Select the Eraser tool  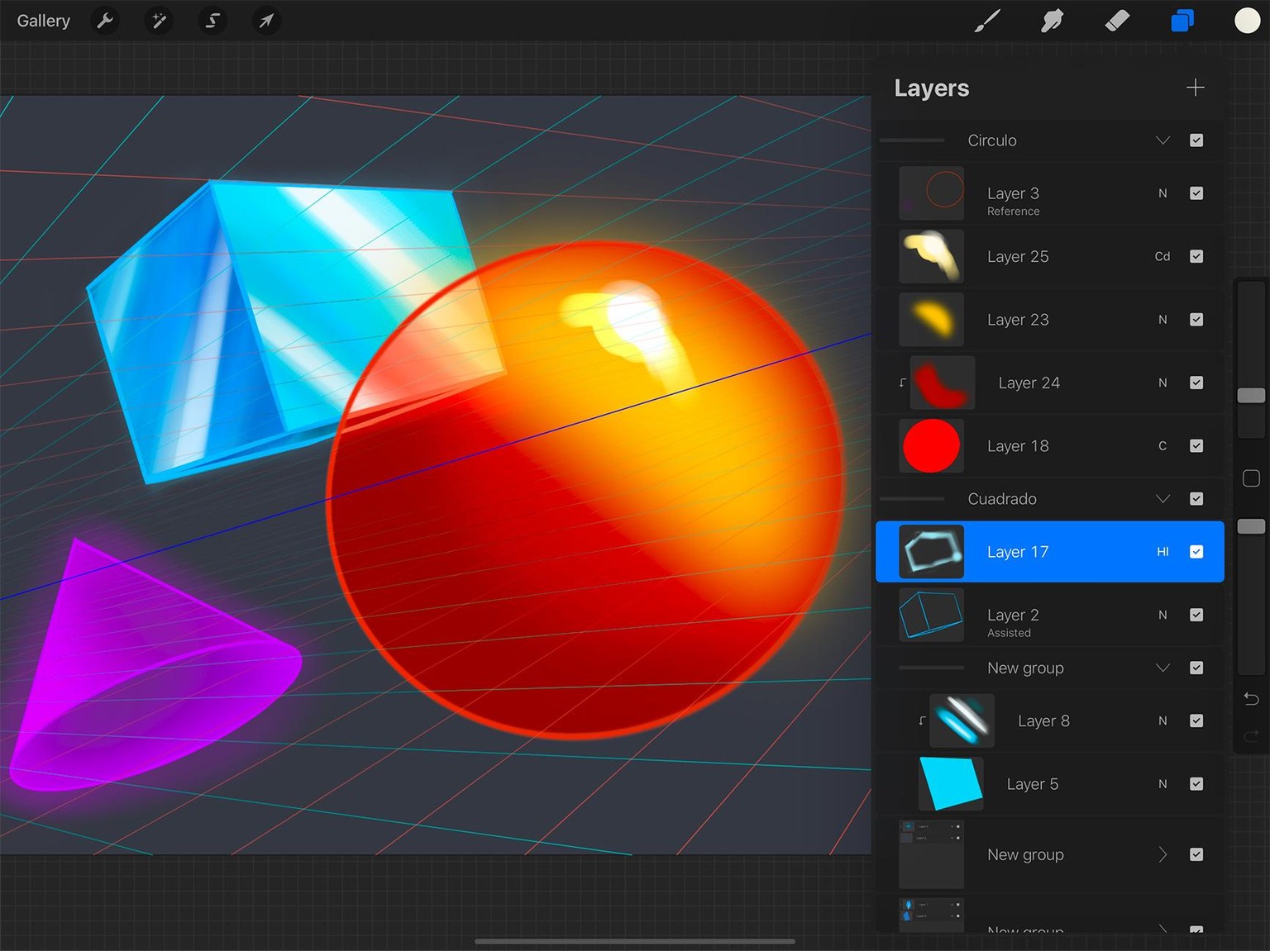[x=1117, y=21]
